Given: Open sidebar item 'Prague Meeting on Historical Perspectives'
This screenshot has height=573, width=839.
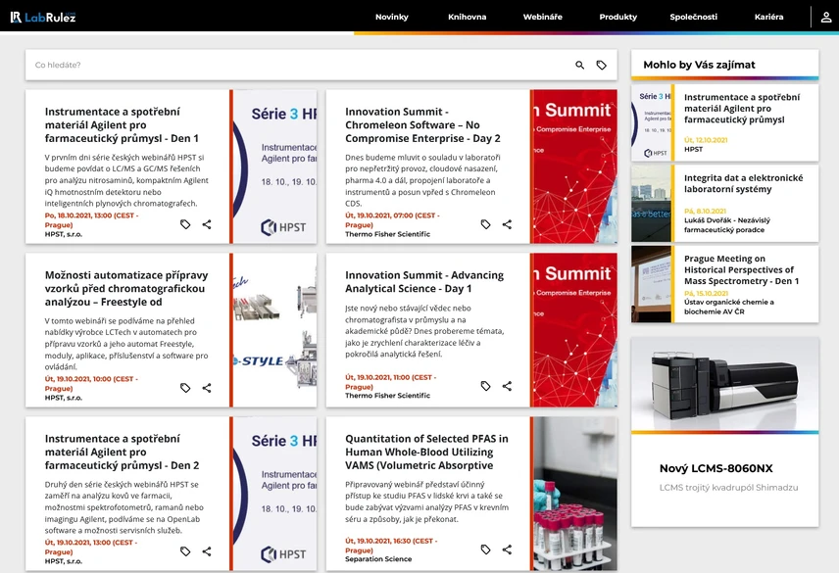Looking at the screenshot, I should coord(741,270).
